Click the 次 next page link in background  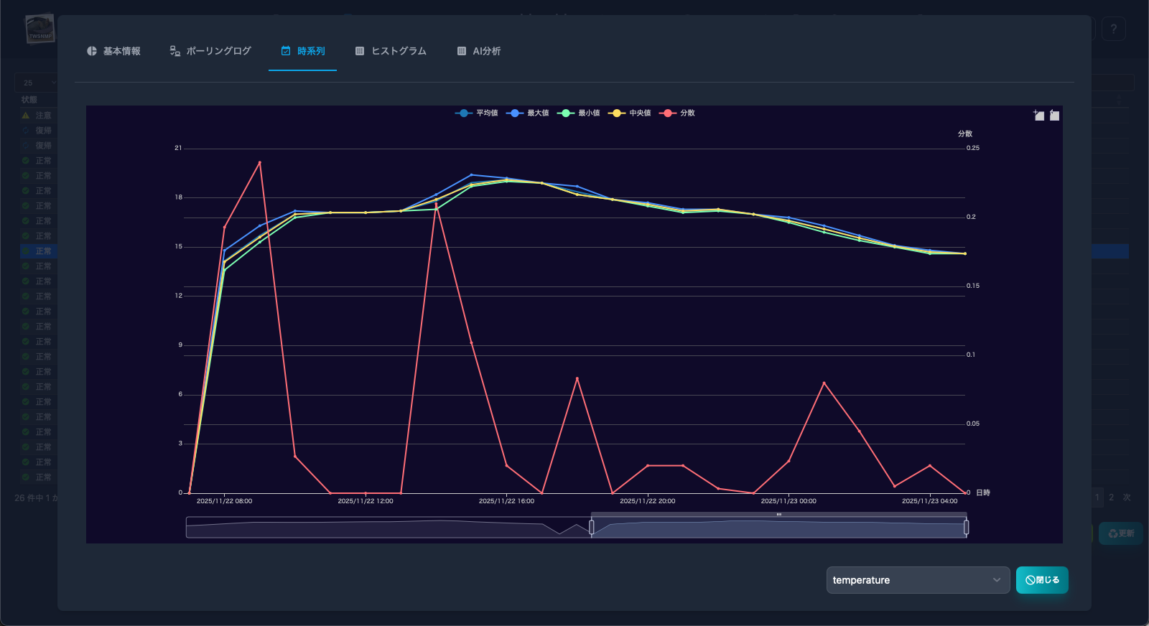(1127, 497)
